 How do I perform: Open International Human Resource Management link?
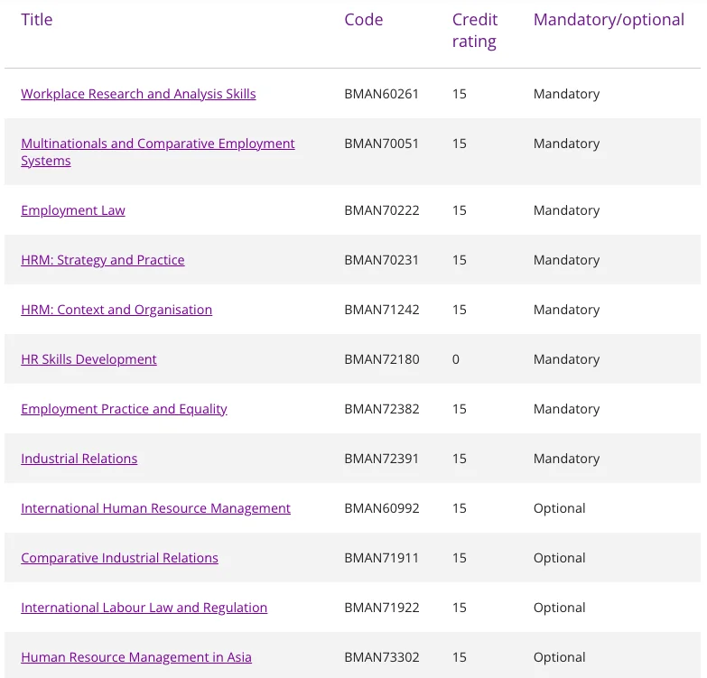click(x=155, y=508)
